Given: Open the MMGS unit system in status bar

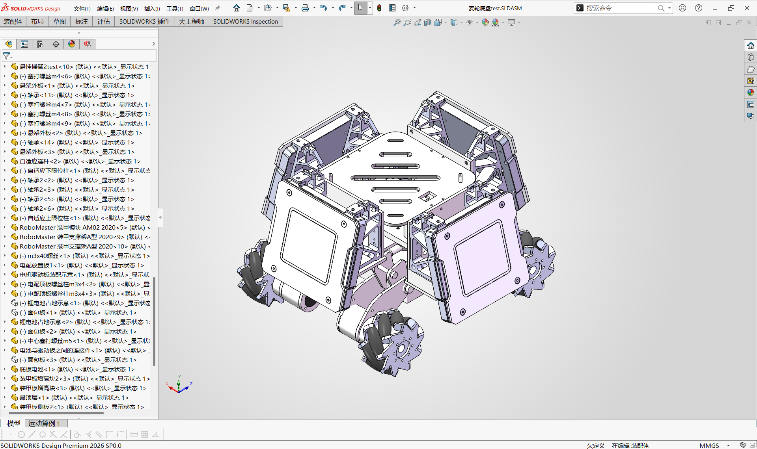Looking at the screenshot, I should (709, 445).
